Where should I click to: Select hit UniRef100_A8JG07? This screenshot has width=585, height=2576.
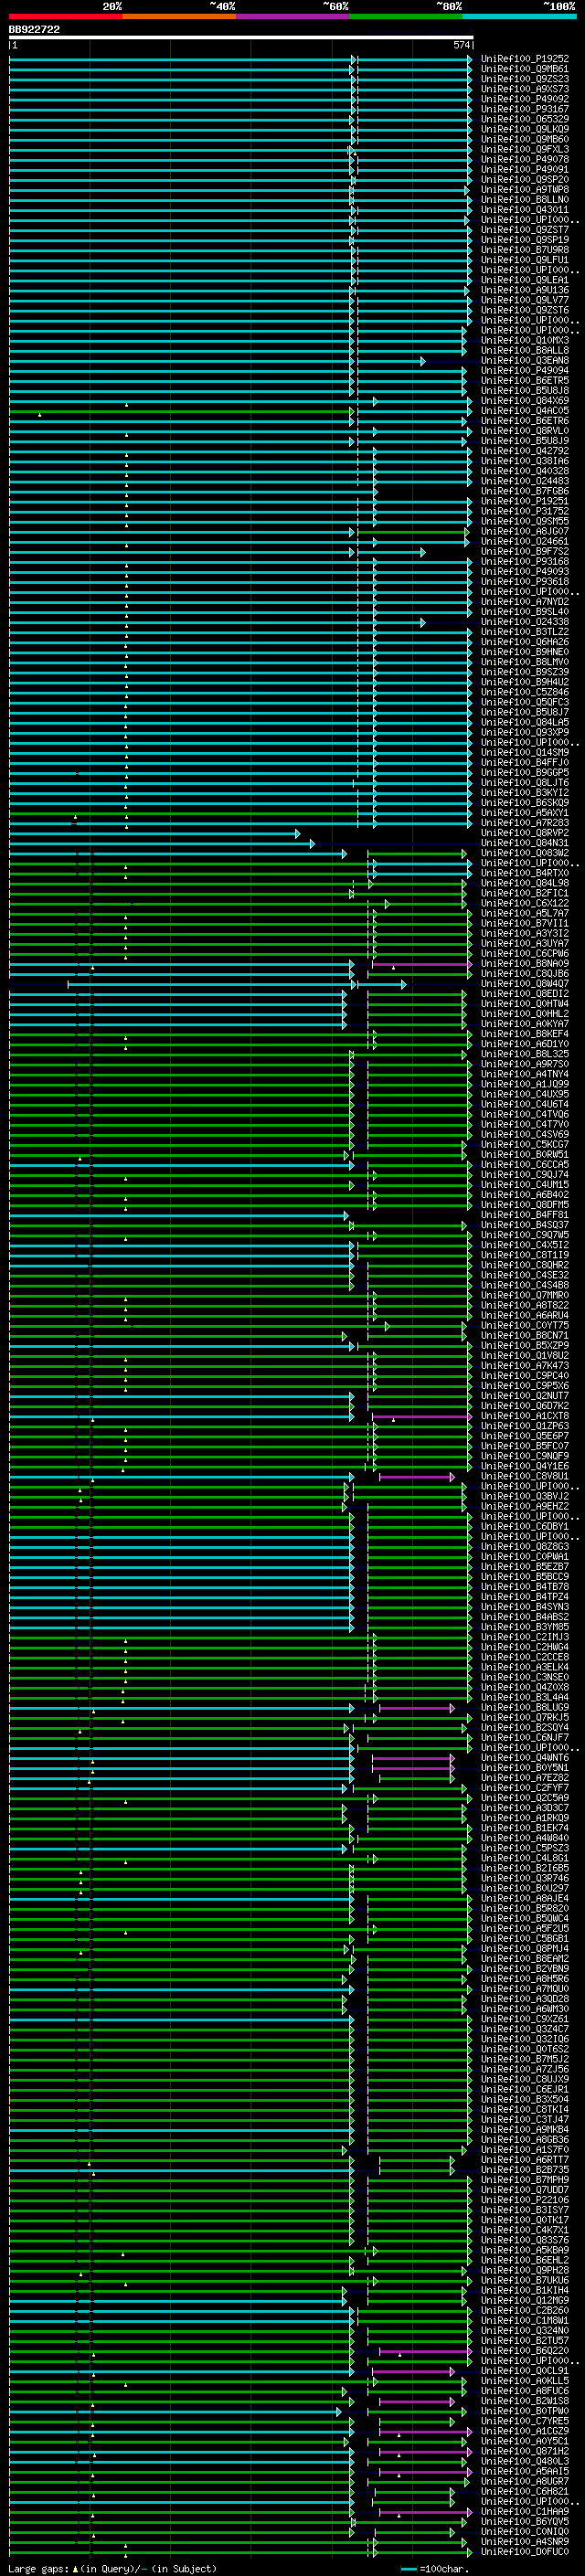(x=525, y=532)
